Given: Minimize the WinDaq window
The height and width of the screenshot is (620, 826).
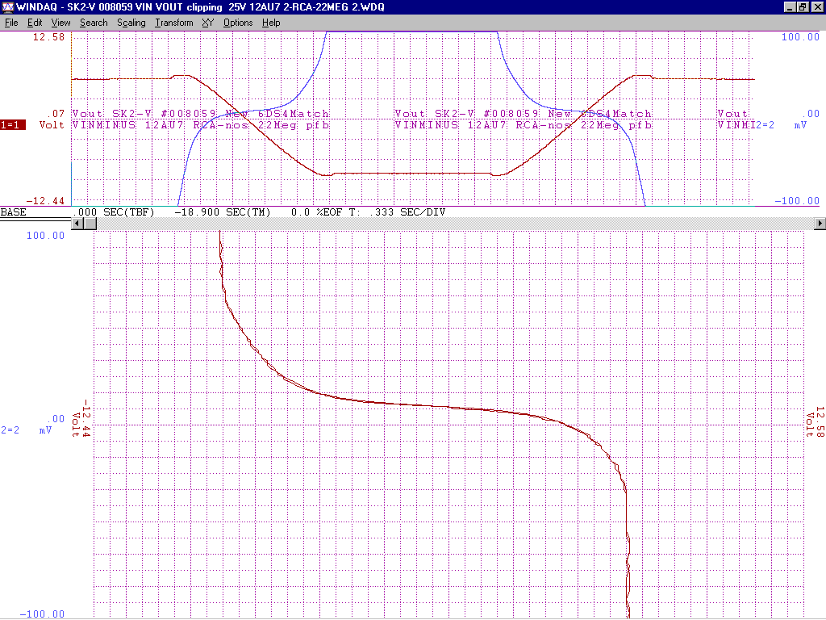Looking at the screenshot, I should (790, 7).
